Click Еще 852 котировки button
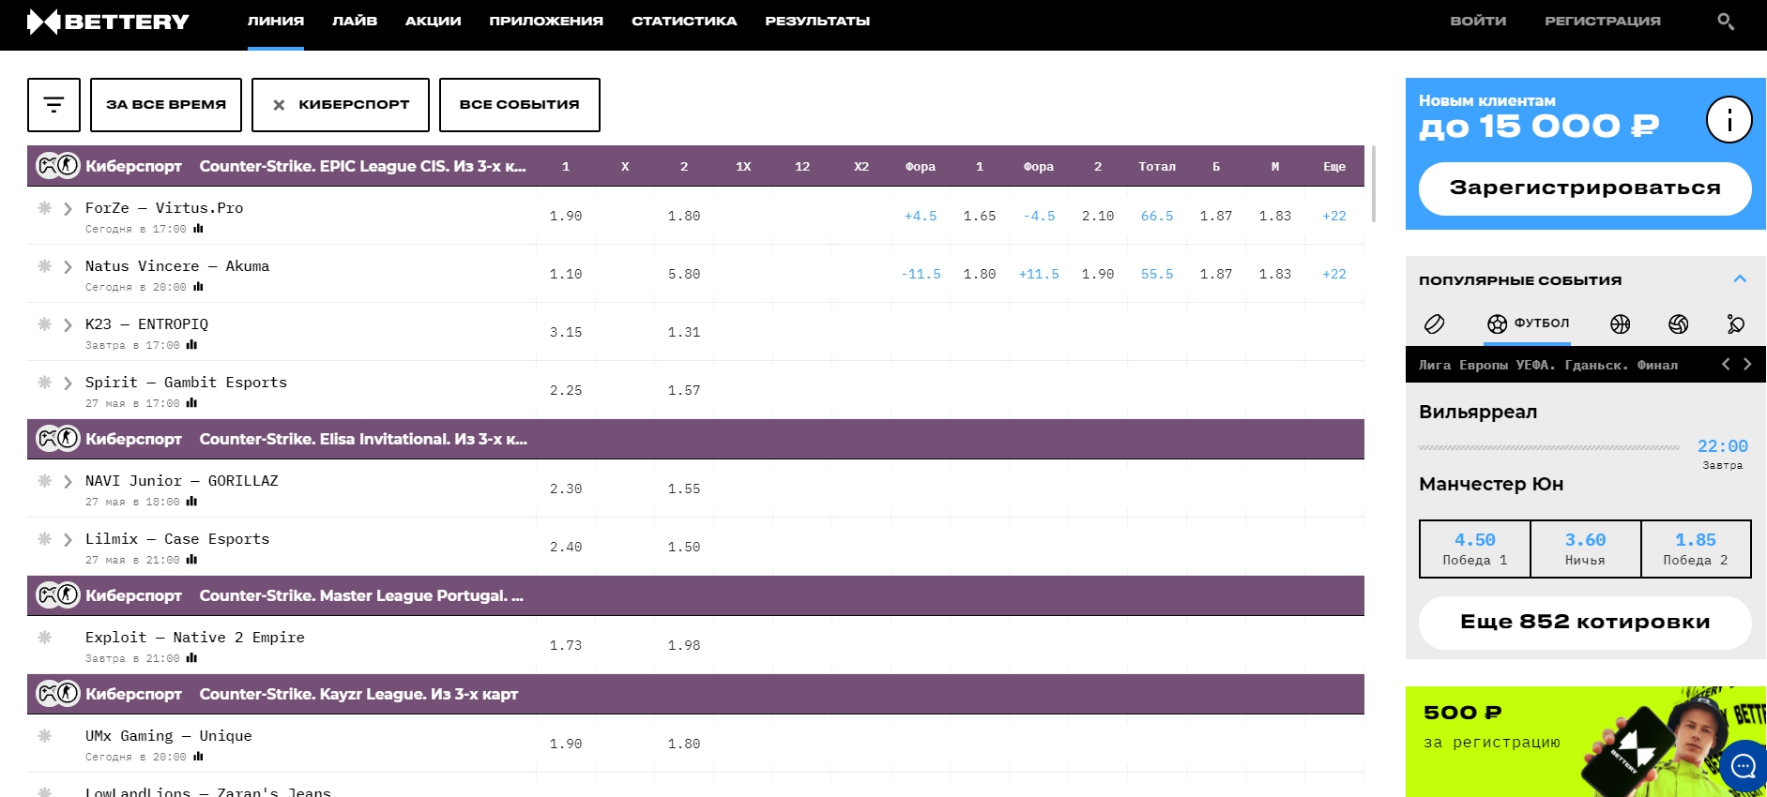1767x797 pixels. pyautogui.click(x=1584, y=622)
